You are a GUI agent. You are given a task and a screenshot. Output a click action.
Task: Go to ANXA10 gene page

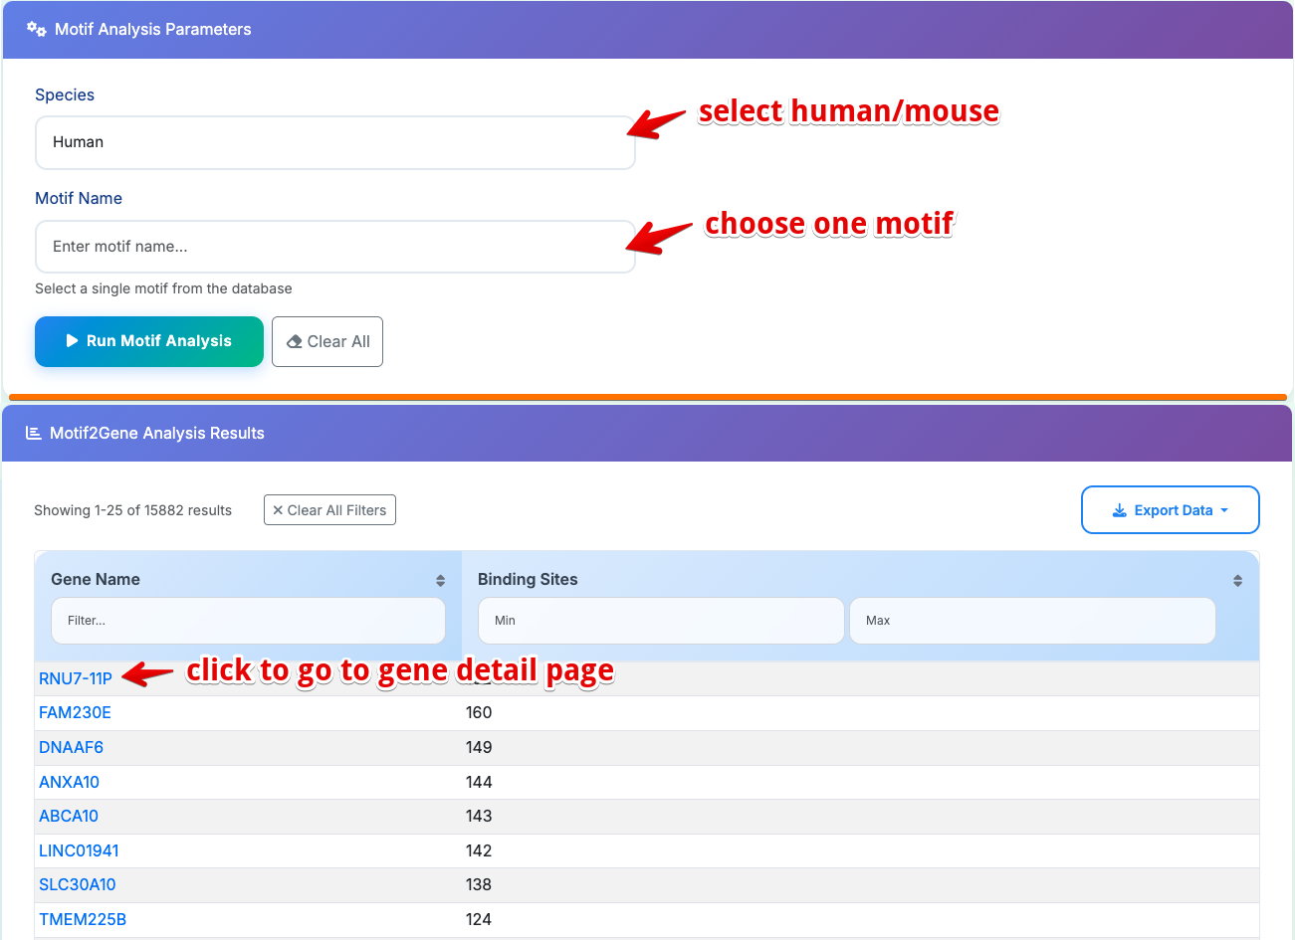[x=69, y=782]
